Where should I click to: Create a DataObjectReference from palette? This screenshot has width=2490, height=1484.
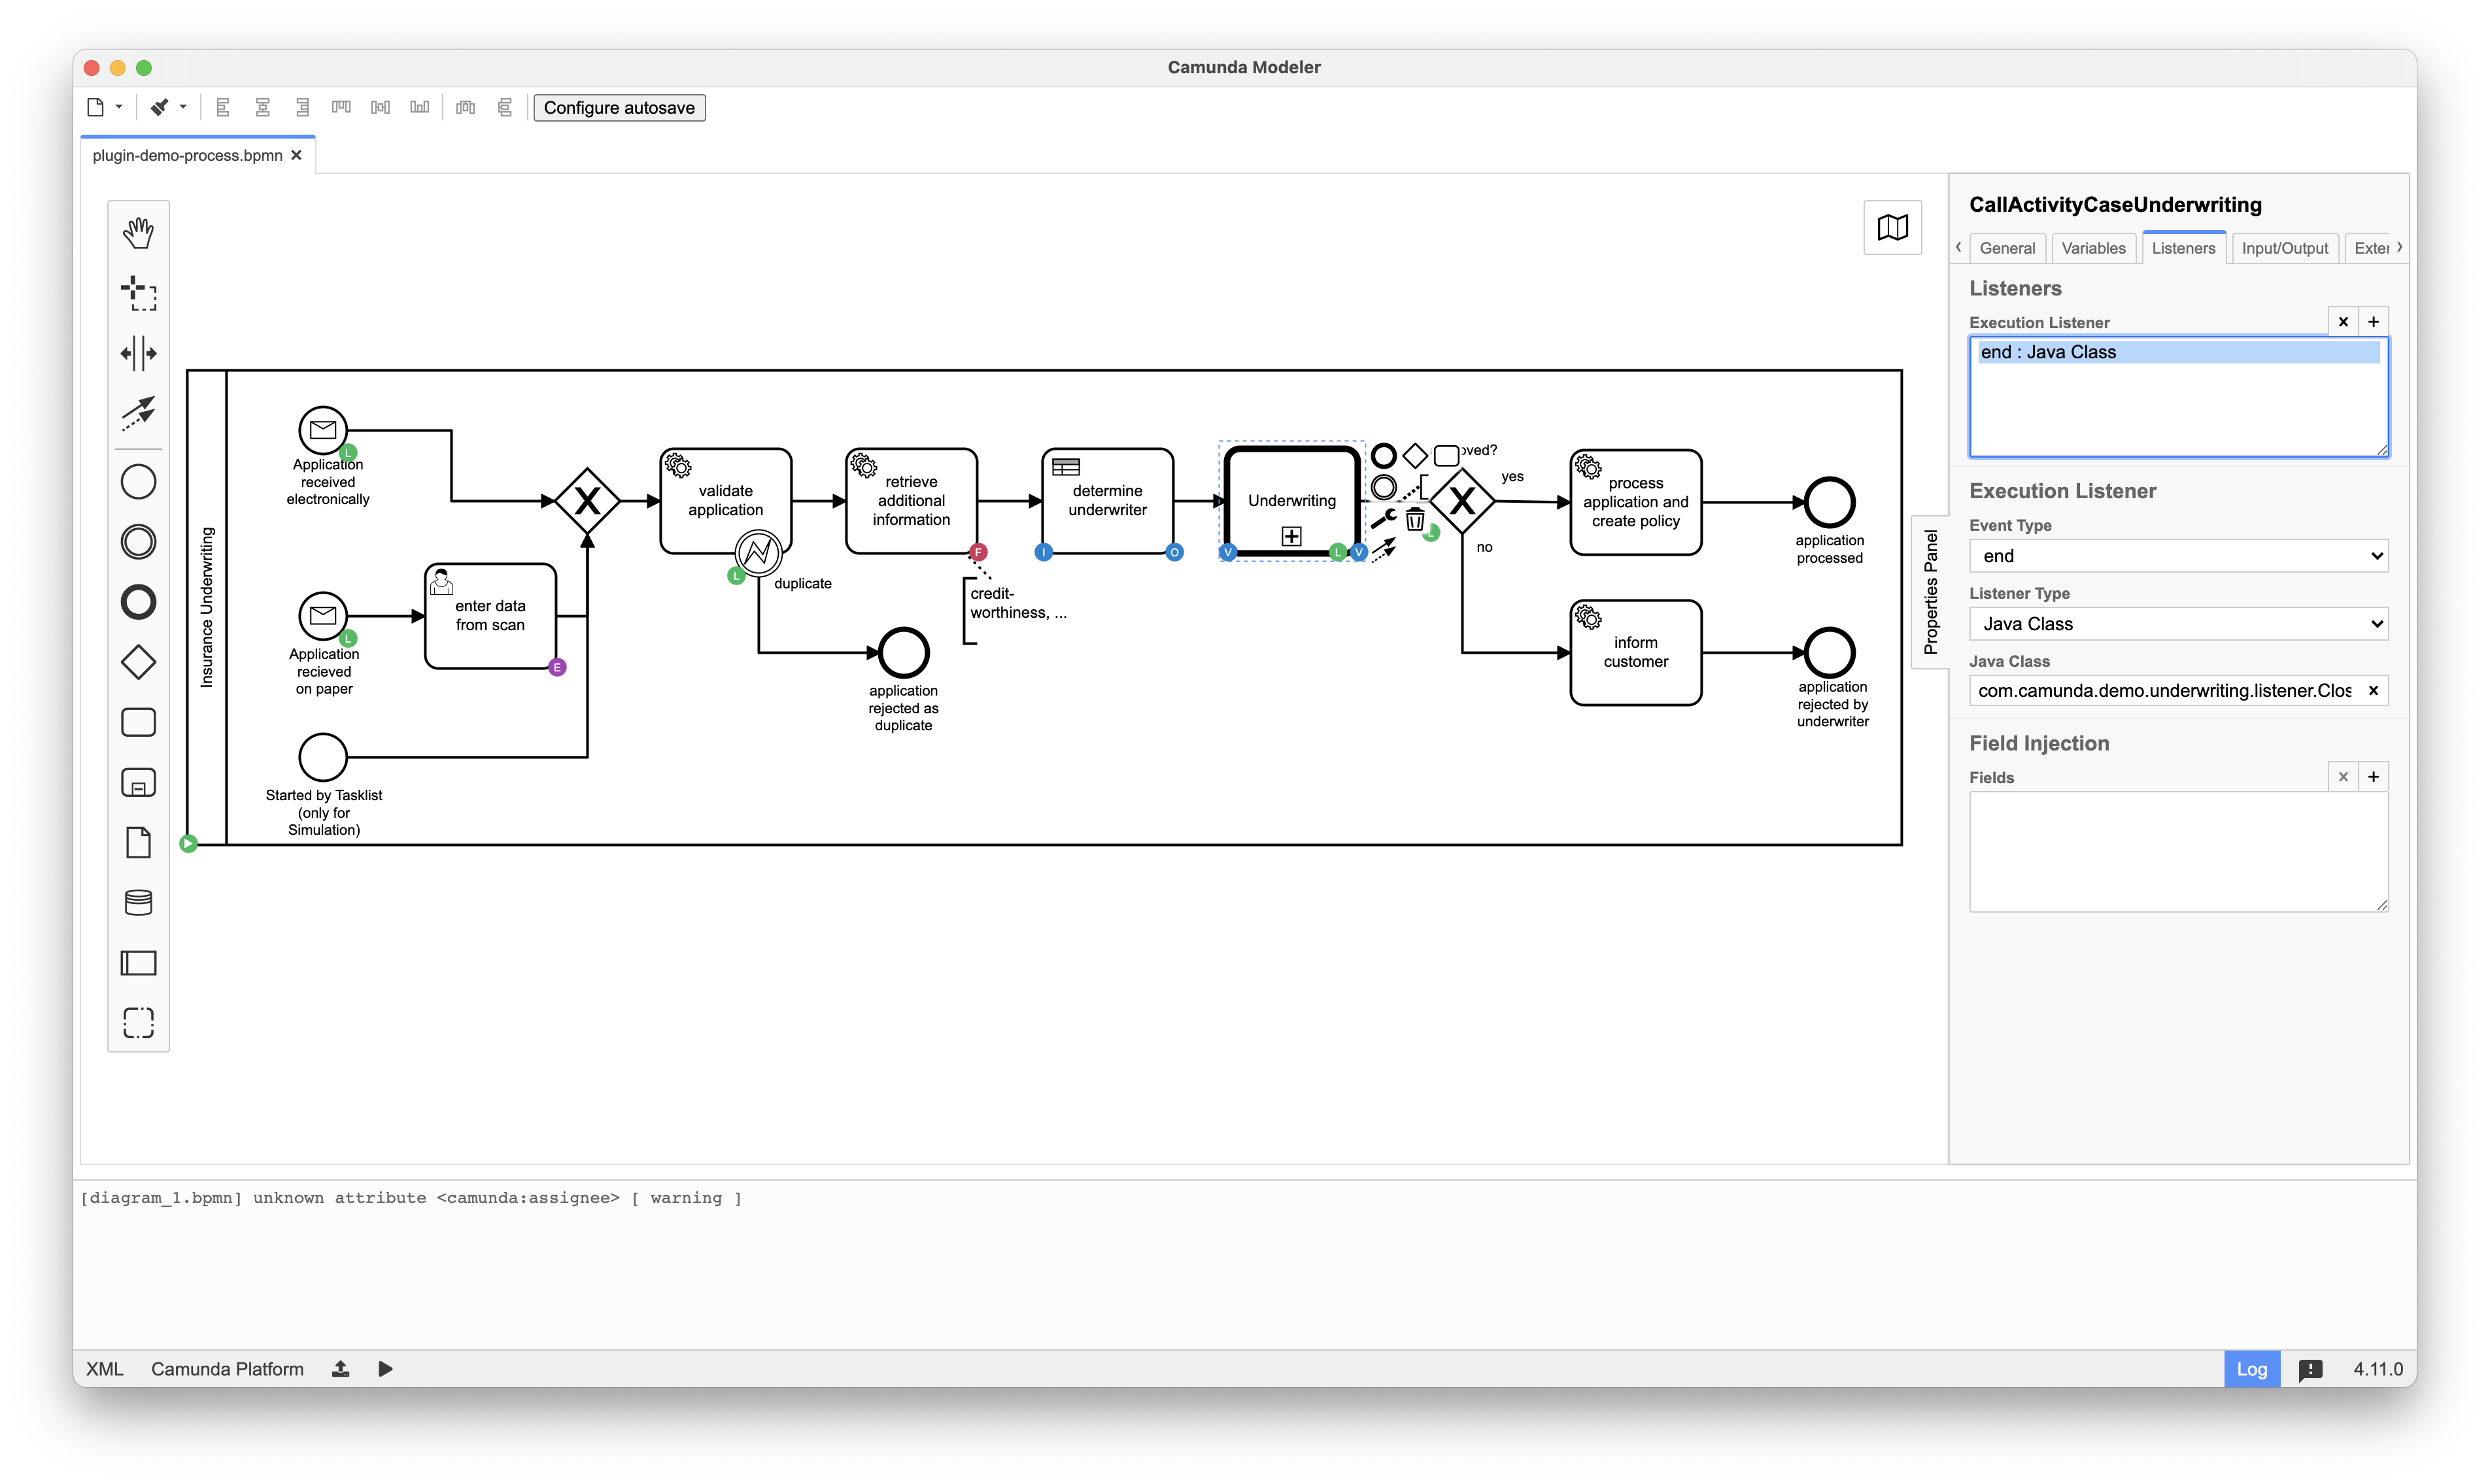click(x=138, y=842)
